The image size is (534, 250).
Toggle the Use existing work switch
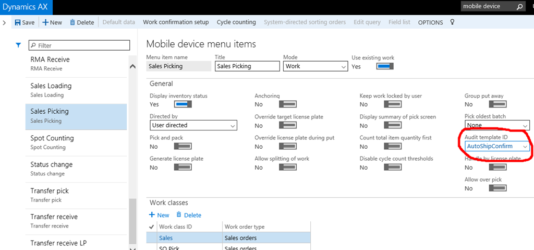tap(384, 66)
